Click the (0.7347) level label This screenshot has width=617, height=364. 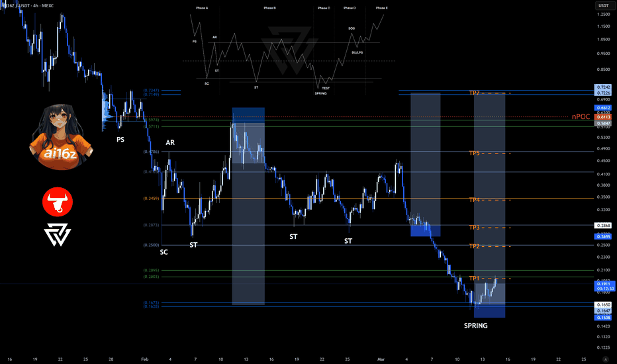coord(151,91)
